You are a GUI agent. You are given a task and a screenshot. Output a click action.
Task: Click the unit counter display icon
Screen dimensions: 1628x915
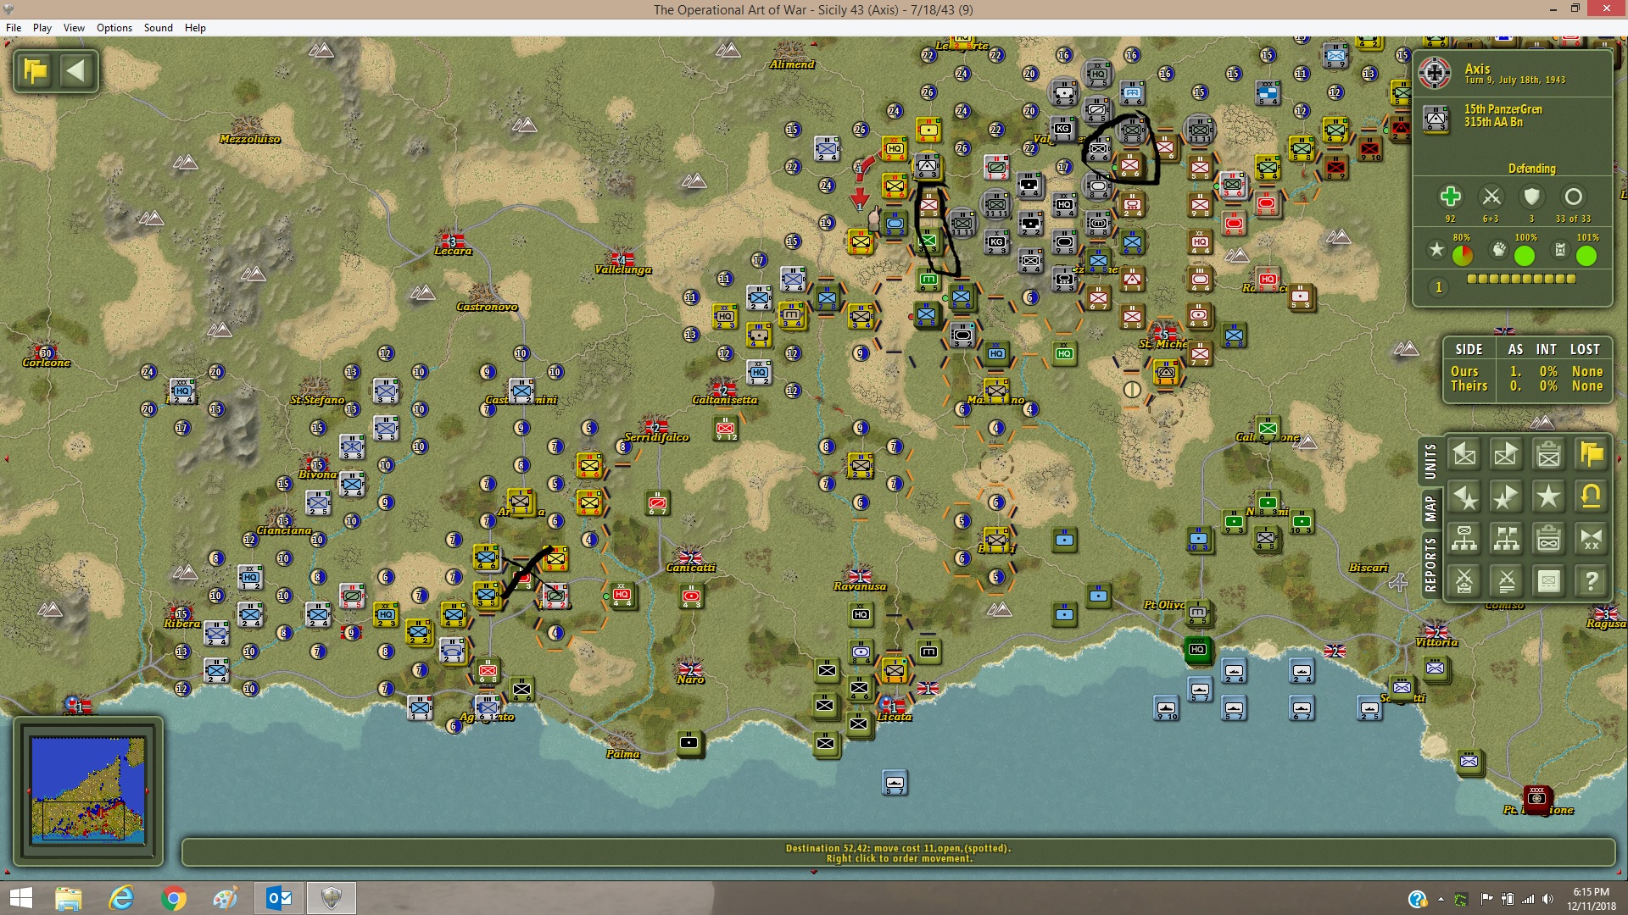[x=1548, y=581]
